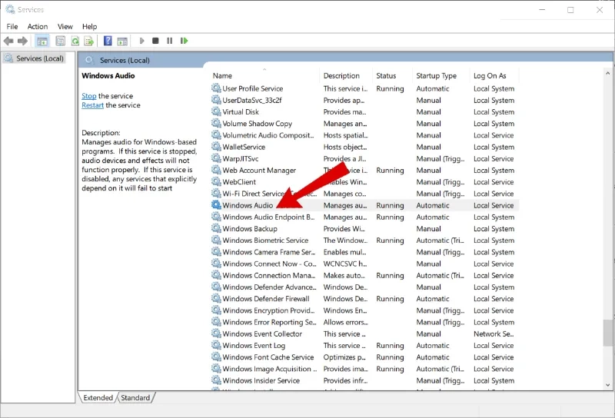The height and width of the screenshot is (418, 615).
Task: Toggle the Show/Hide Console Tree icon
Action: pyautogui.click(x=42, y=41)
